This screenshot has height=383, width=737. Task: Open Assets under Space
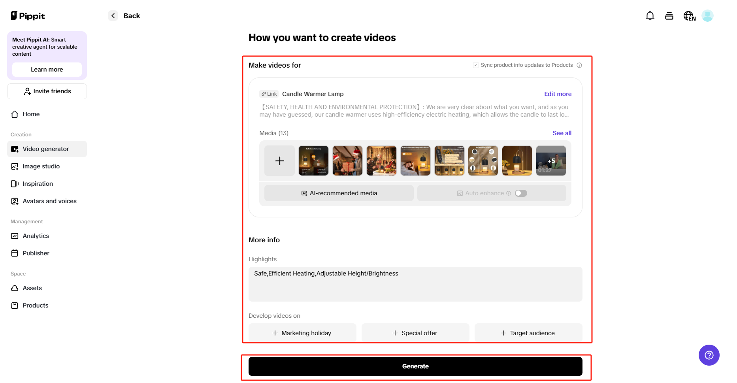47,288
